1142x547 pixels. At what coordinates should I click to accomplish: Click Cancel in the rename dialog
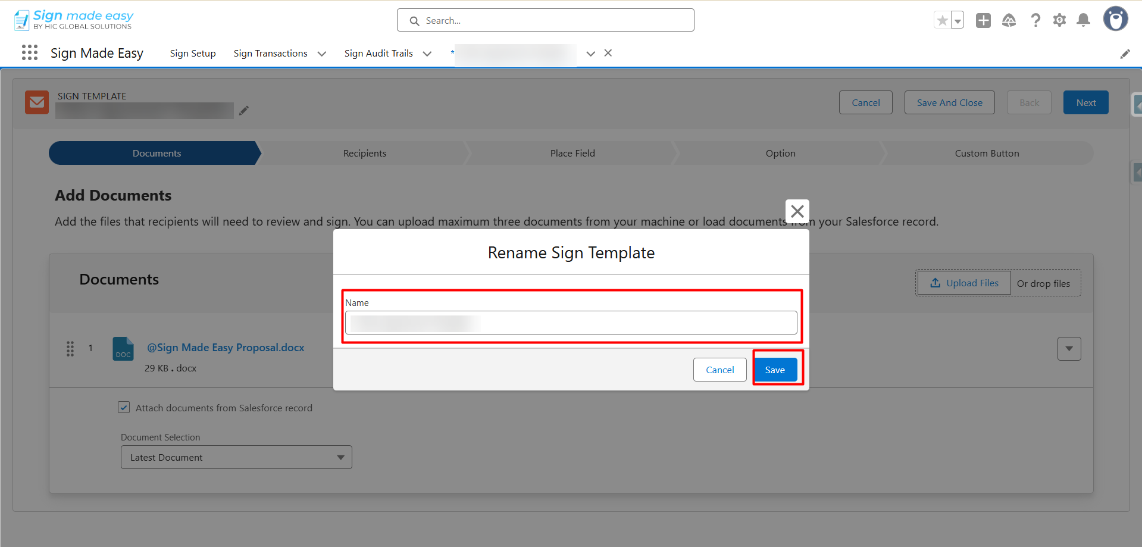click(x=720, y=370)
